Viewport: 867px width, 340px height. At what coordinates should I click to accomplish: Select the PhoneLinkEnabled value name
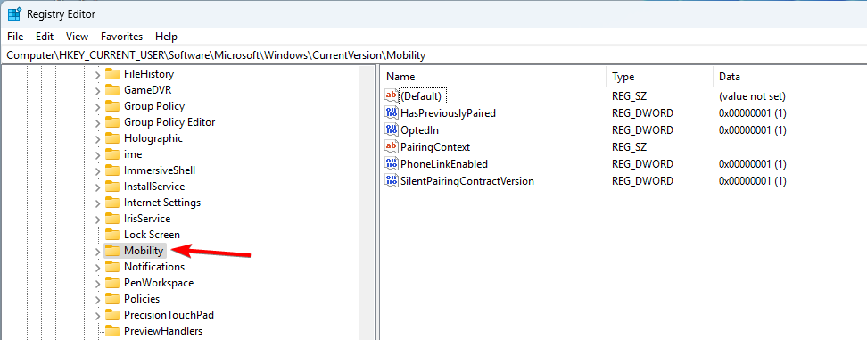point(444,164)
